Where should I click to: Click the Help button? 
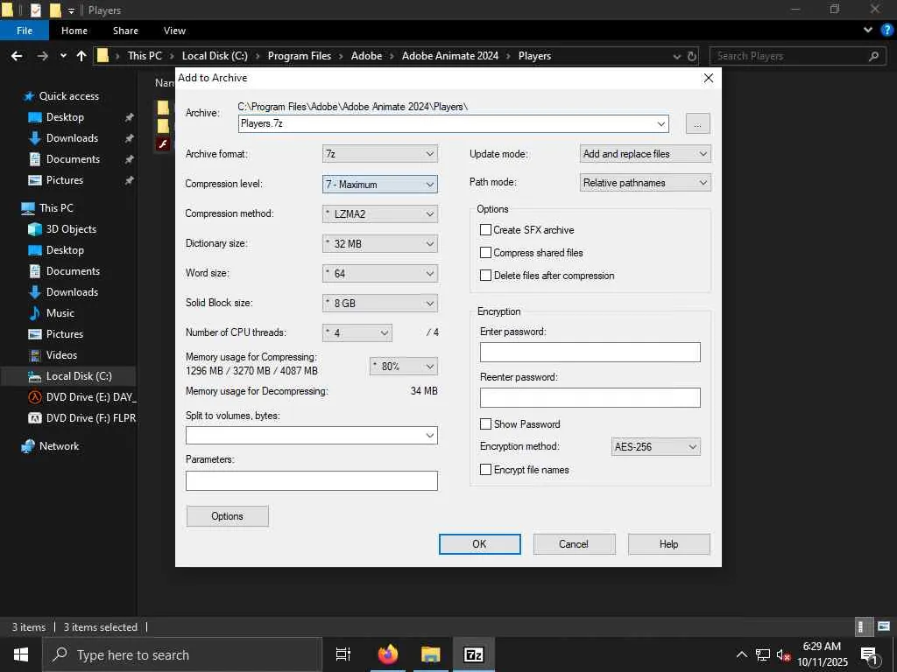pos(668,544)
